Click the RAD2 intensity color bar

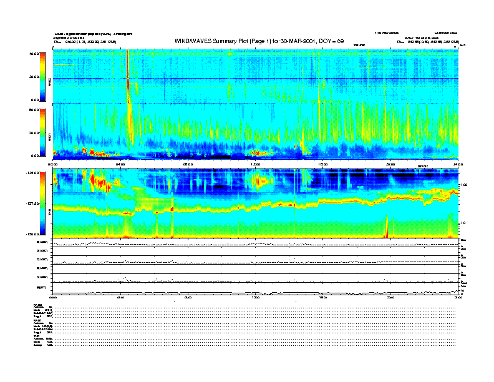42,77
